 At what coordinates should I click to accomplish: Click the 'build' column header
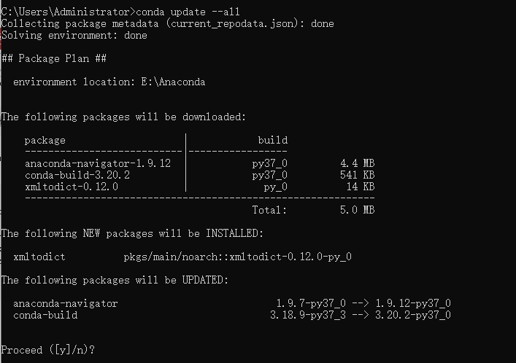(273, 141)
